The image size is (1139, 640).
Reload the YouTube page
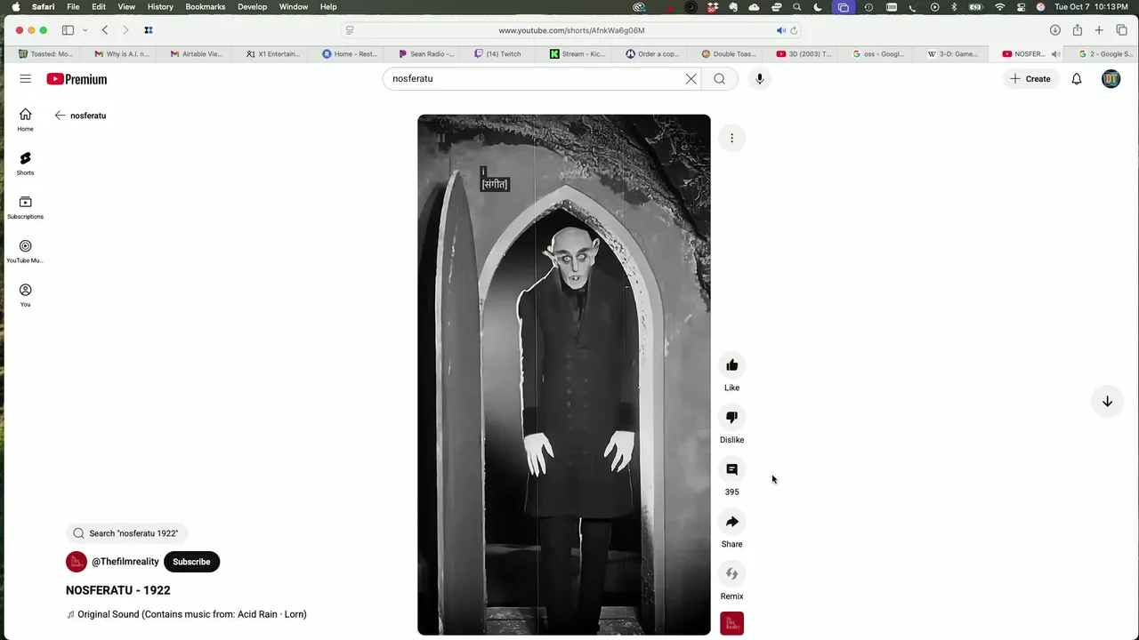[794, 30]
